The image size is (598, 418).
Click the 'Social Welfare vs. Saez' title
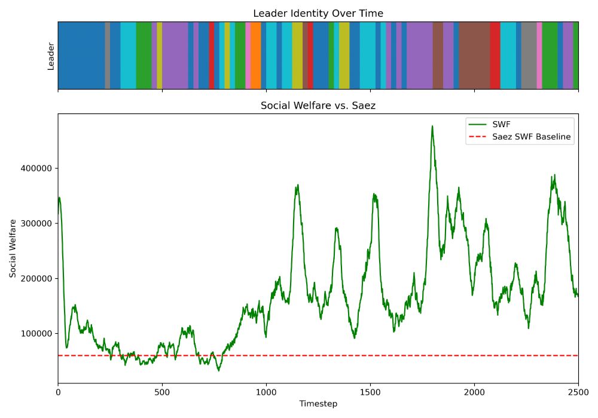pyautogui.click(x=318, y=106)
